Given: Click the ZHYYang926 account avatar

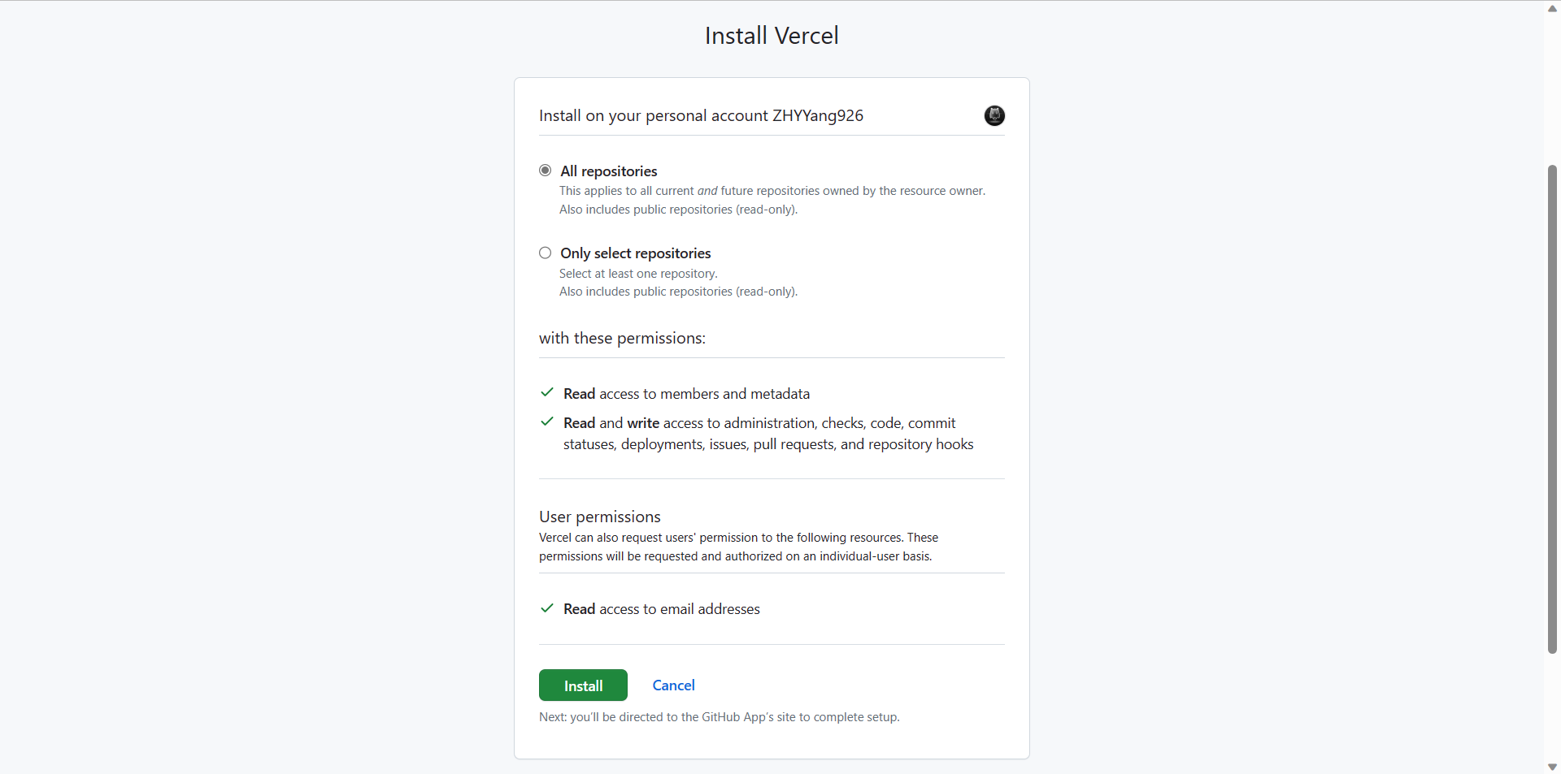Looking at the screenshot, I should (994, 115).
